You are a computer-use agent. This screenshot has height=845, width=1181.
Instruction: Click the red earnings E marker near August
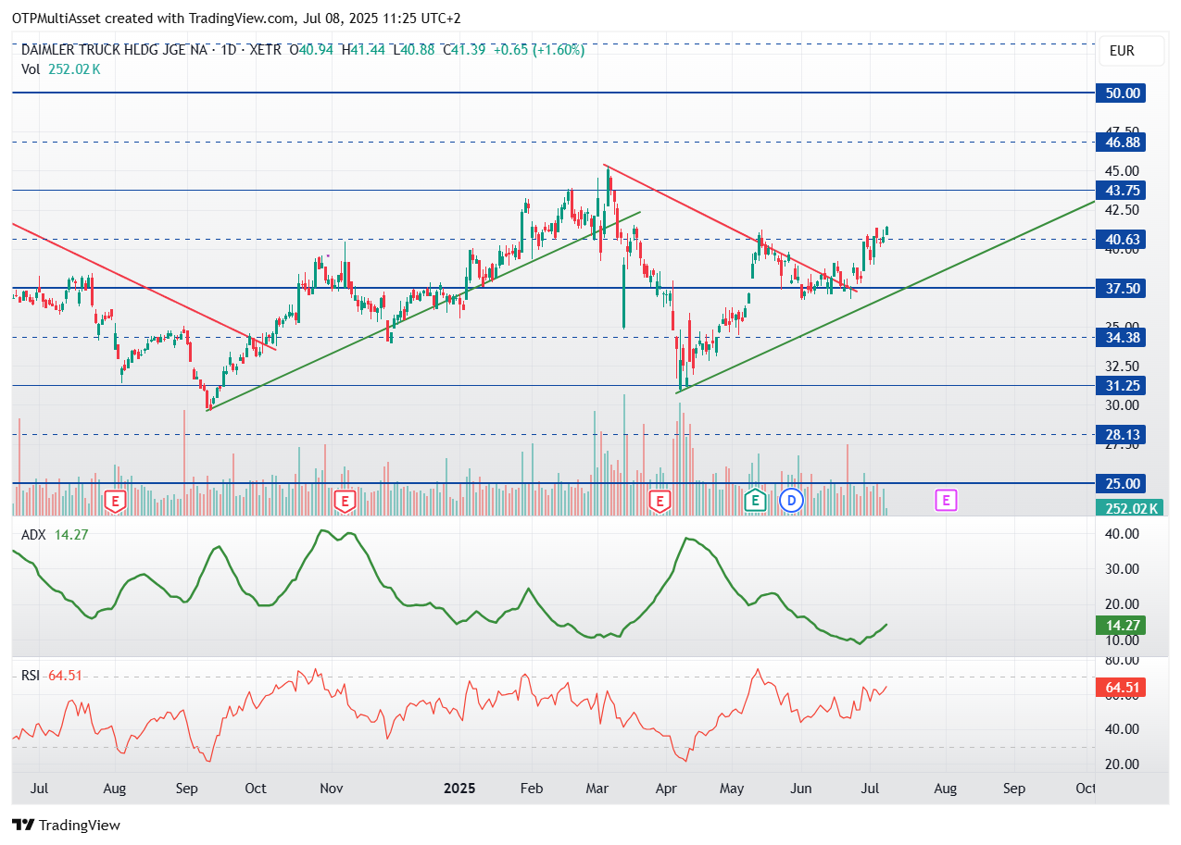point(116,501)
